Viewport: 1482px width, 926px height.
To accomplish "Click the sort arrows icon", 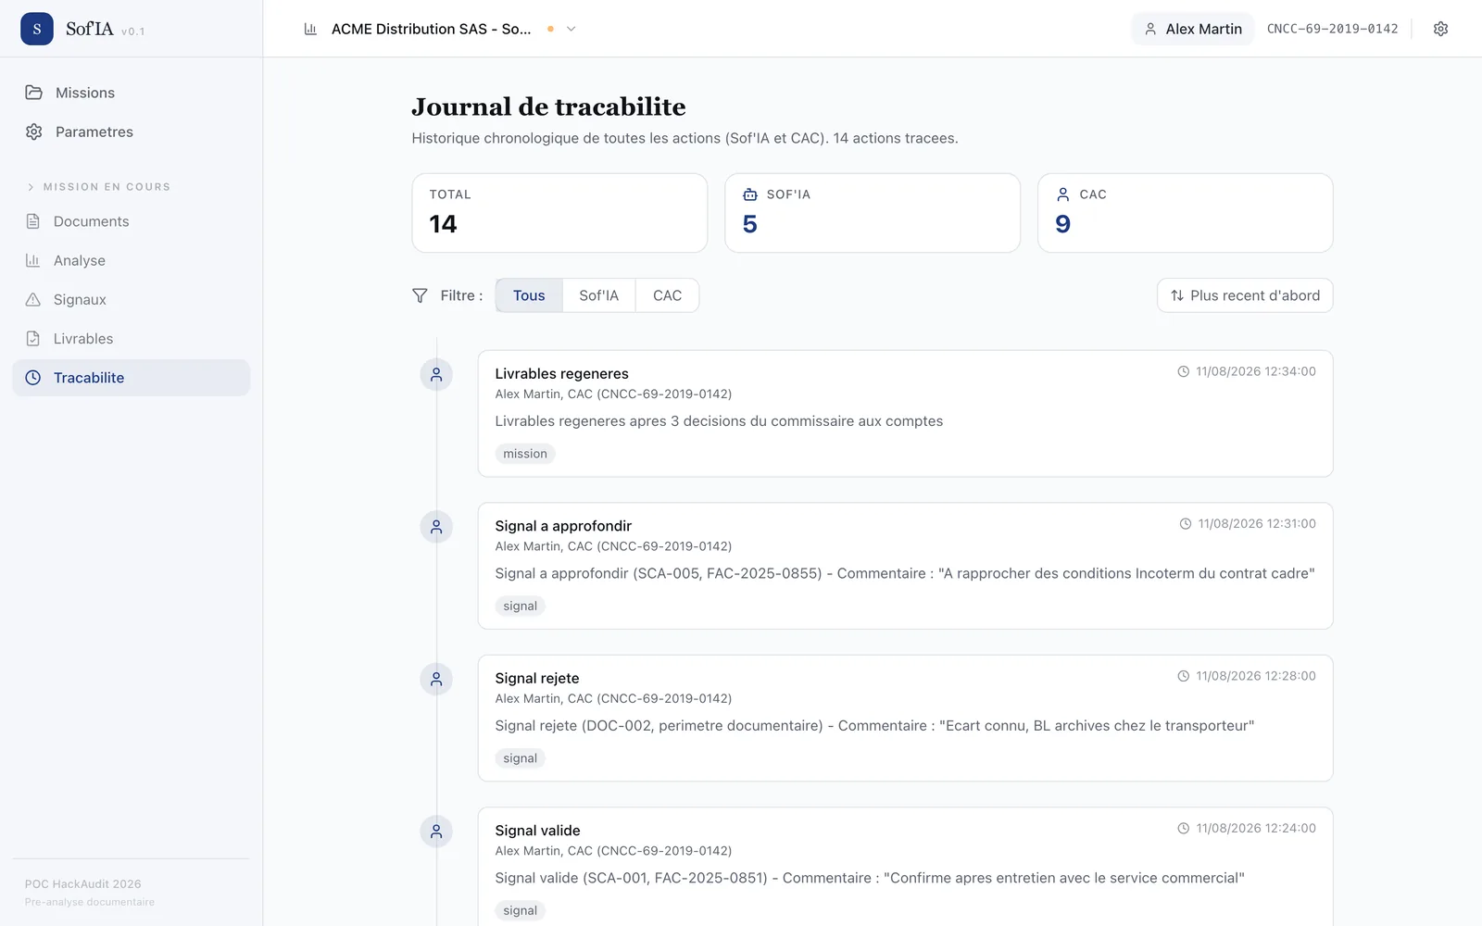I will [1177, 295].
